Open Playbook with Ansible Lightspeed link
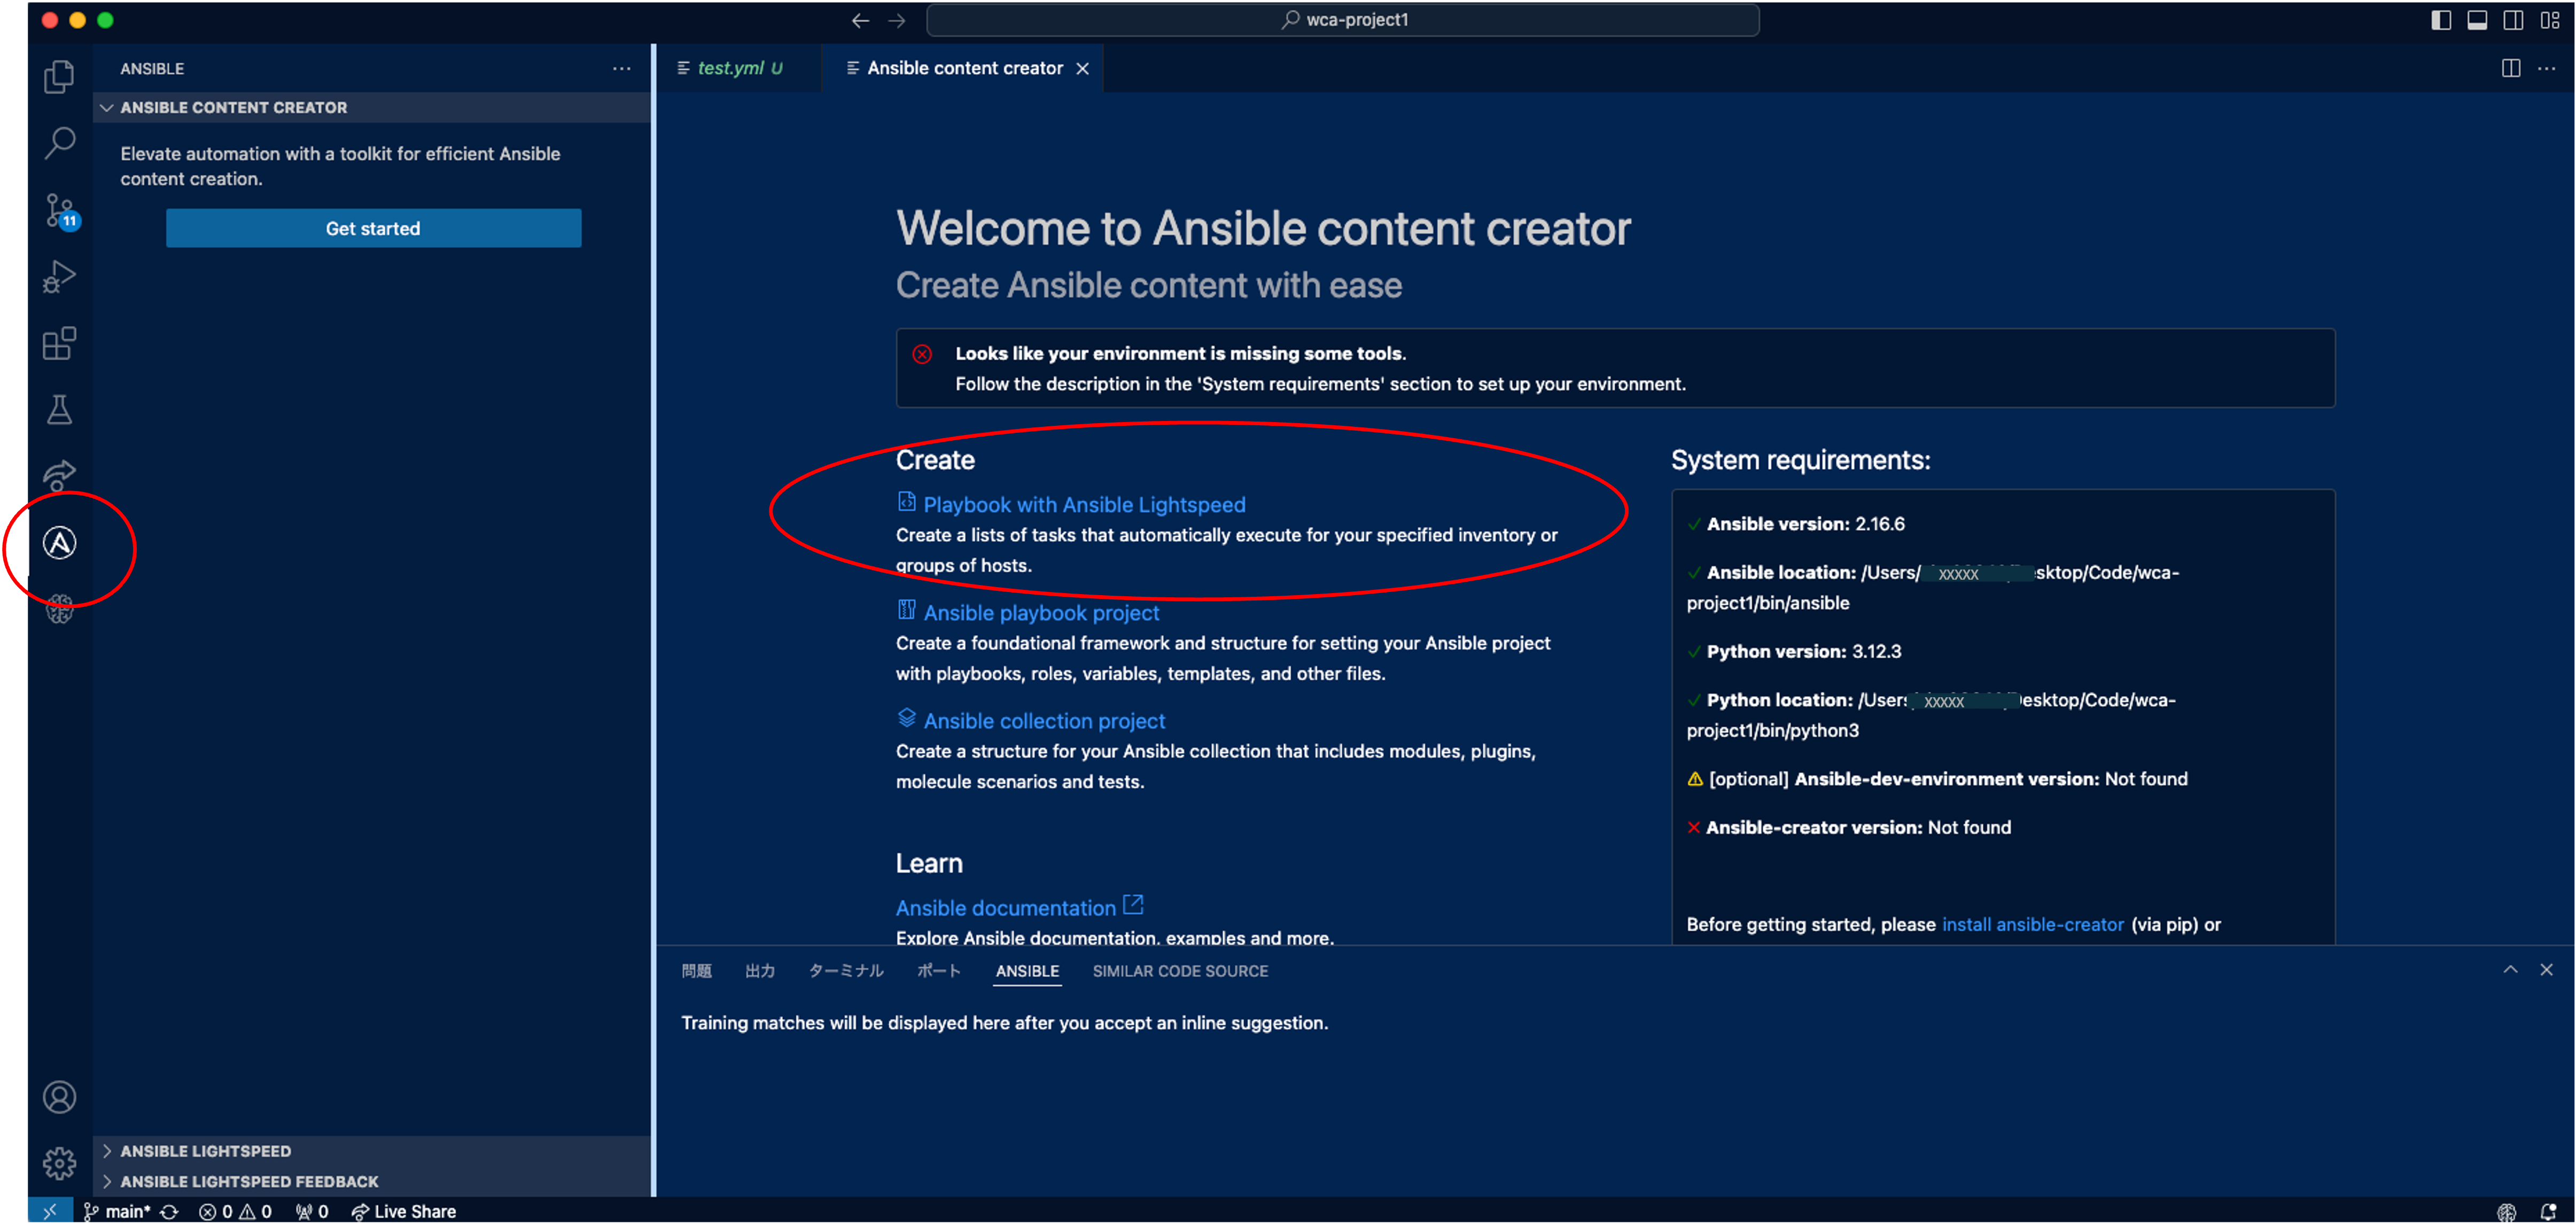Screen dimensions: 2576x1224 tap(1084, 505)
